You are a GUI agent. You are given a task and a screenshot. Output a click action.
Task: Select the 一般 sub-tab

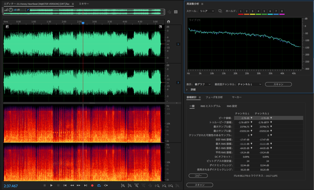pyautogui.click(x=192, y=106)
